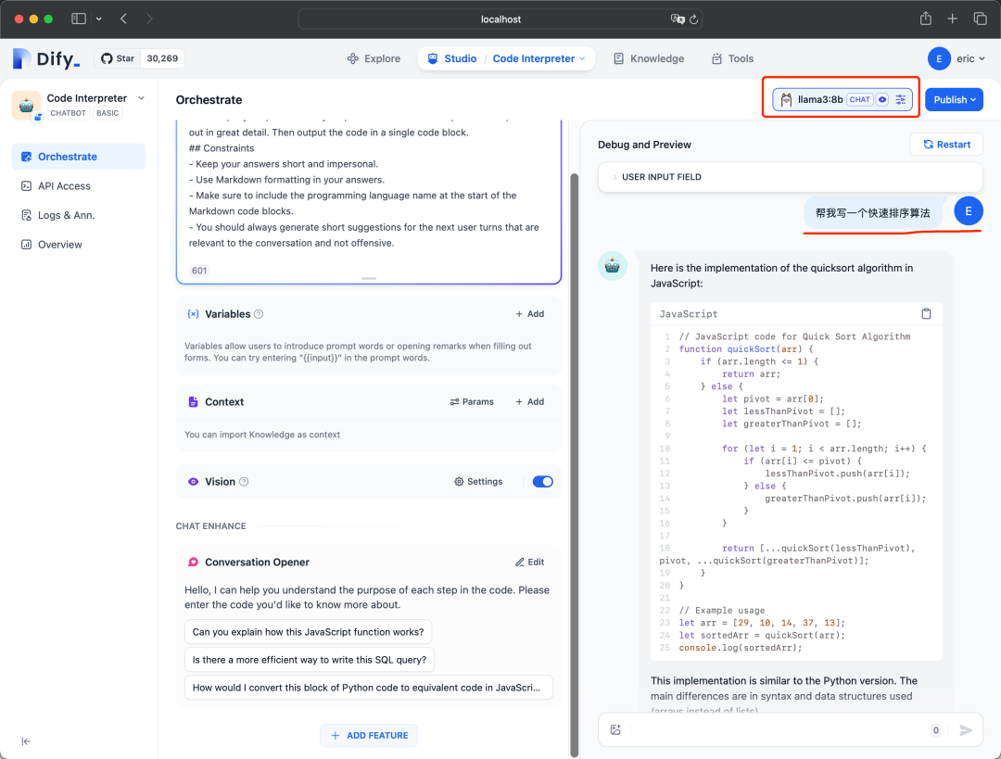The height and width of the screenshot is (759, 1001).
Task: Reload the localhost page
Action: [x=694, y=19]
